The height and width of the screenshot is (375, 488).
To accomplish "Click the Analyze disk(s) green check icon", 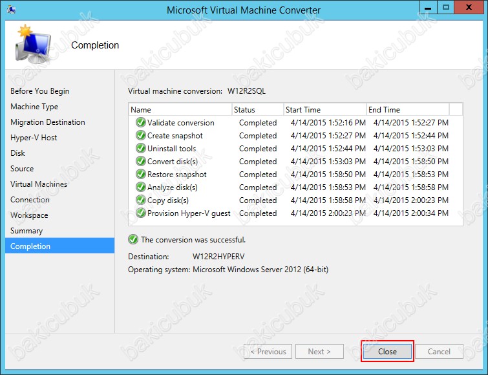I will click(141, 187).
